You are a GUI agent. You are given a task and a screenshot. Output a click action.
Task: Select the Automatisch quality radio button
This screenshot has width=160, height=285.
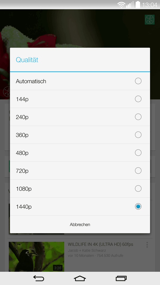pos(138,81)
